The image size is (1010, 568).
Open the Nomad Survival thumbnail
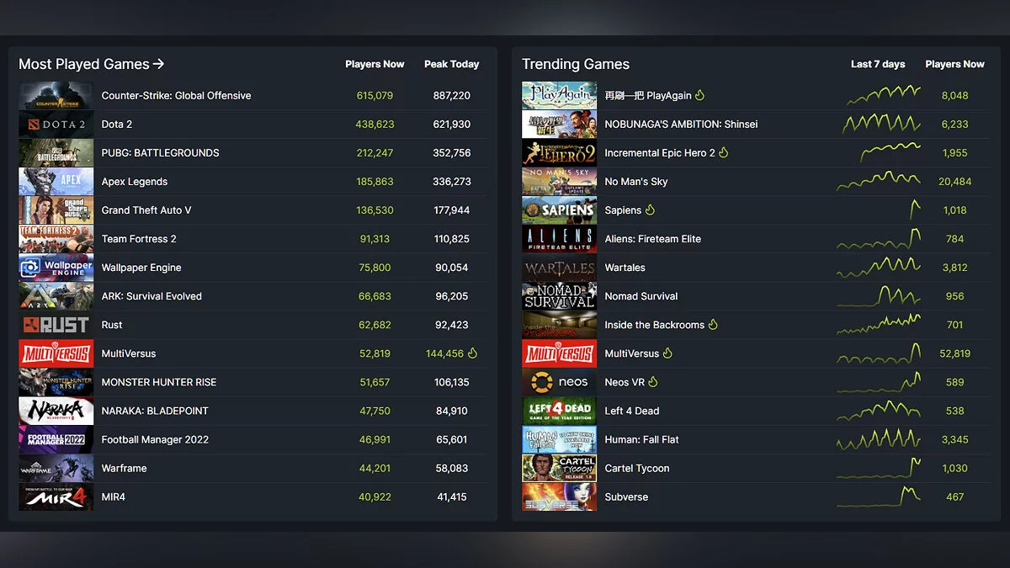point(559,296)
